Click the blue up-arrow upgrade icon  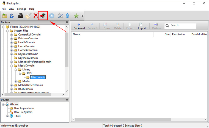(x=68, y=16)
